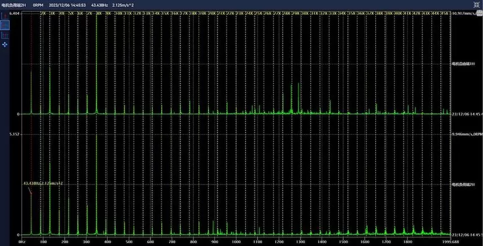Click the 45X harmonic marker label

(x=445, y=13)
